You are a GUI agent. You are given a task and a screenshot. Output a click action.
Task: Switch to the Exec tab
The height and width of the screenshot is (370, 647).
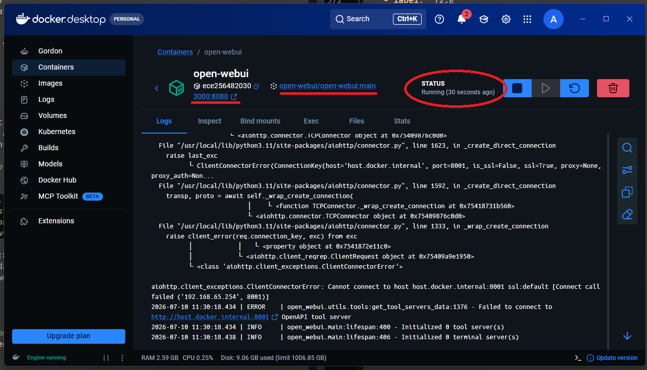[x=311, y=121]
